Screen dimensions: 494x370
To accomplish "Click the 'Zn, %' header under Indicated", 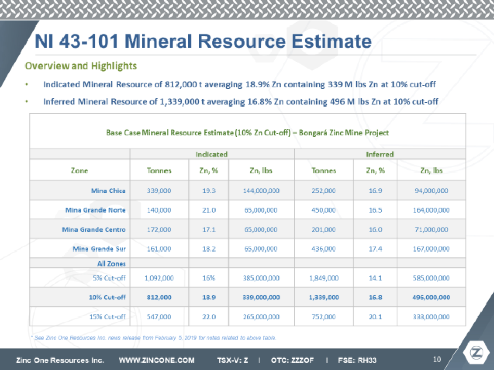I will [x=209, y=170].
